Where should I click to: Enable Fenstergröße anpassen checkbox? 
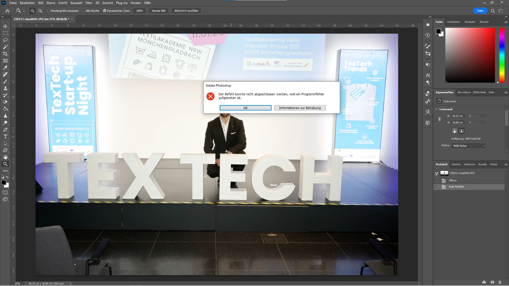pos(49,11)
